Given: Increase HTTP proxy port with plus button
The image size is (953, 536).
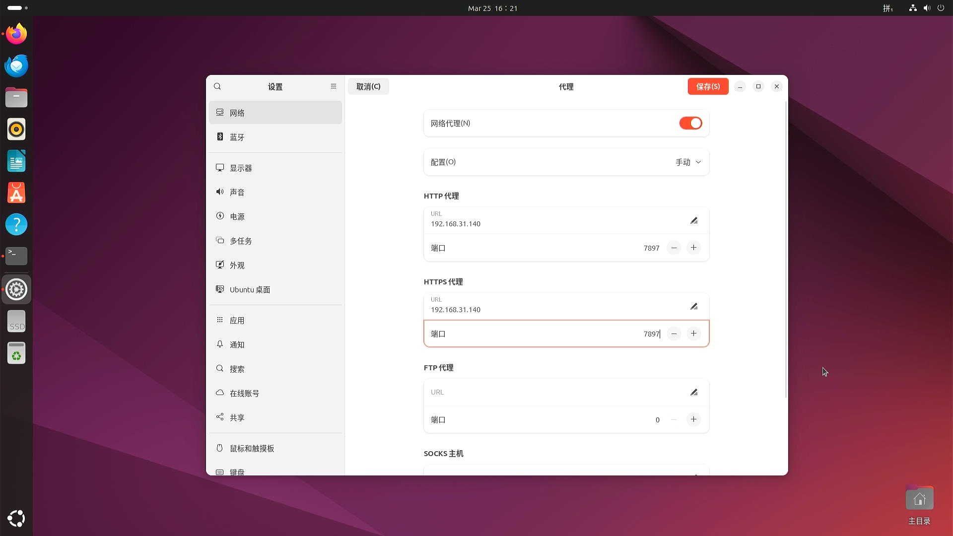Looking at the screenshot, I should tap(693, 248).
